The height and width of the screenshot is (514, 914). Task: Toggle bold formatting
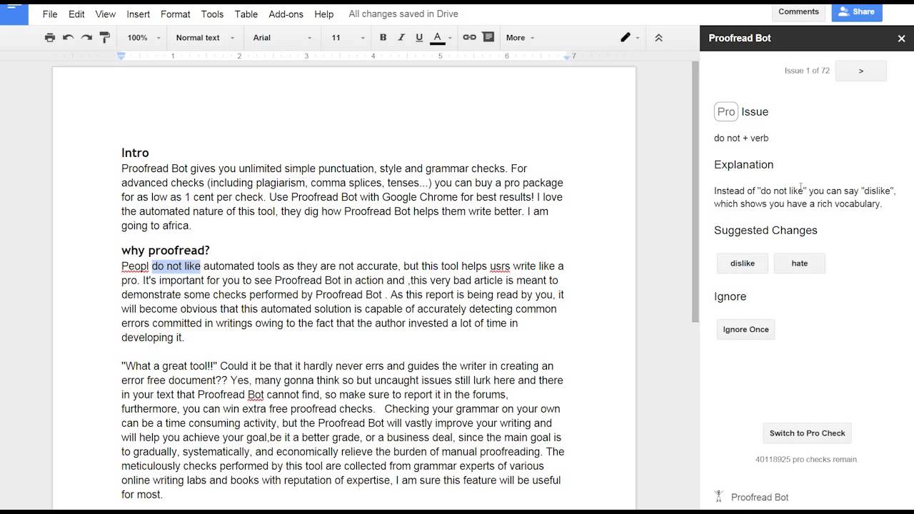(x=383, y=38)
